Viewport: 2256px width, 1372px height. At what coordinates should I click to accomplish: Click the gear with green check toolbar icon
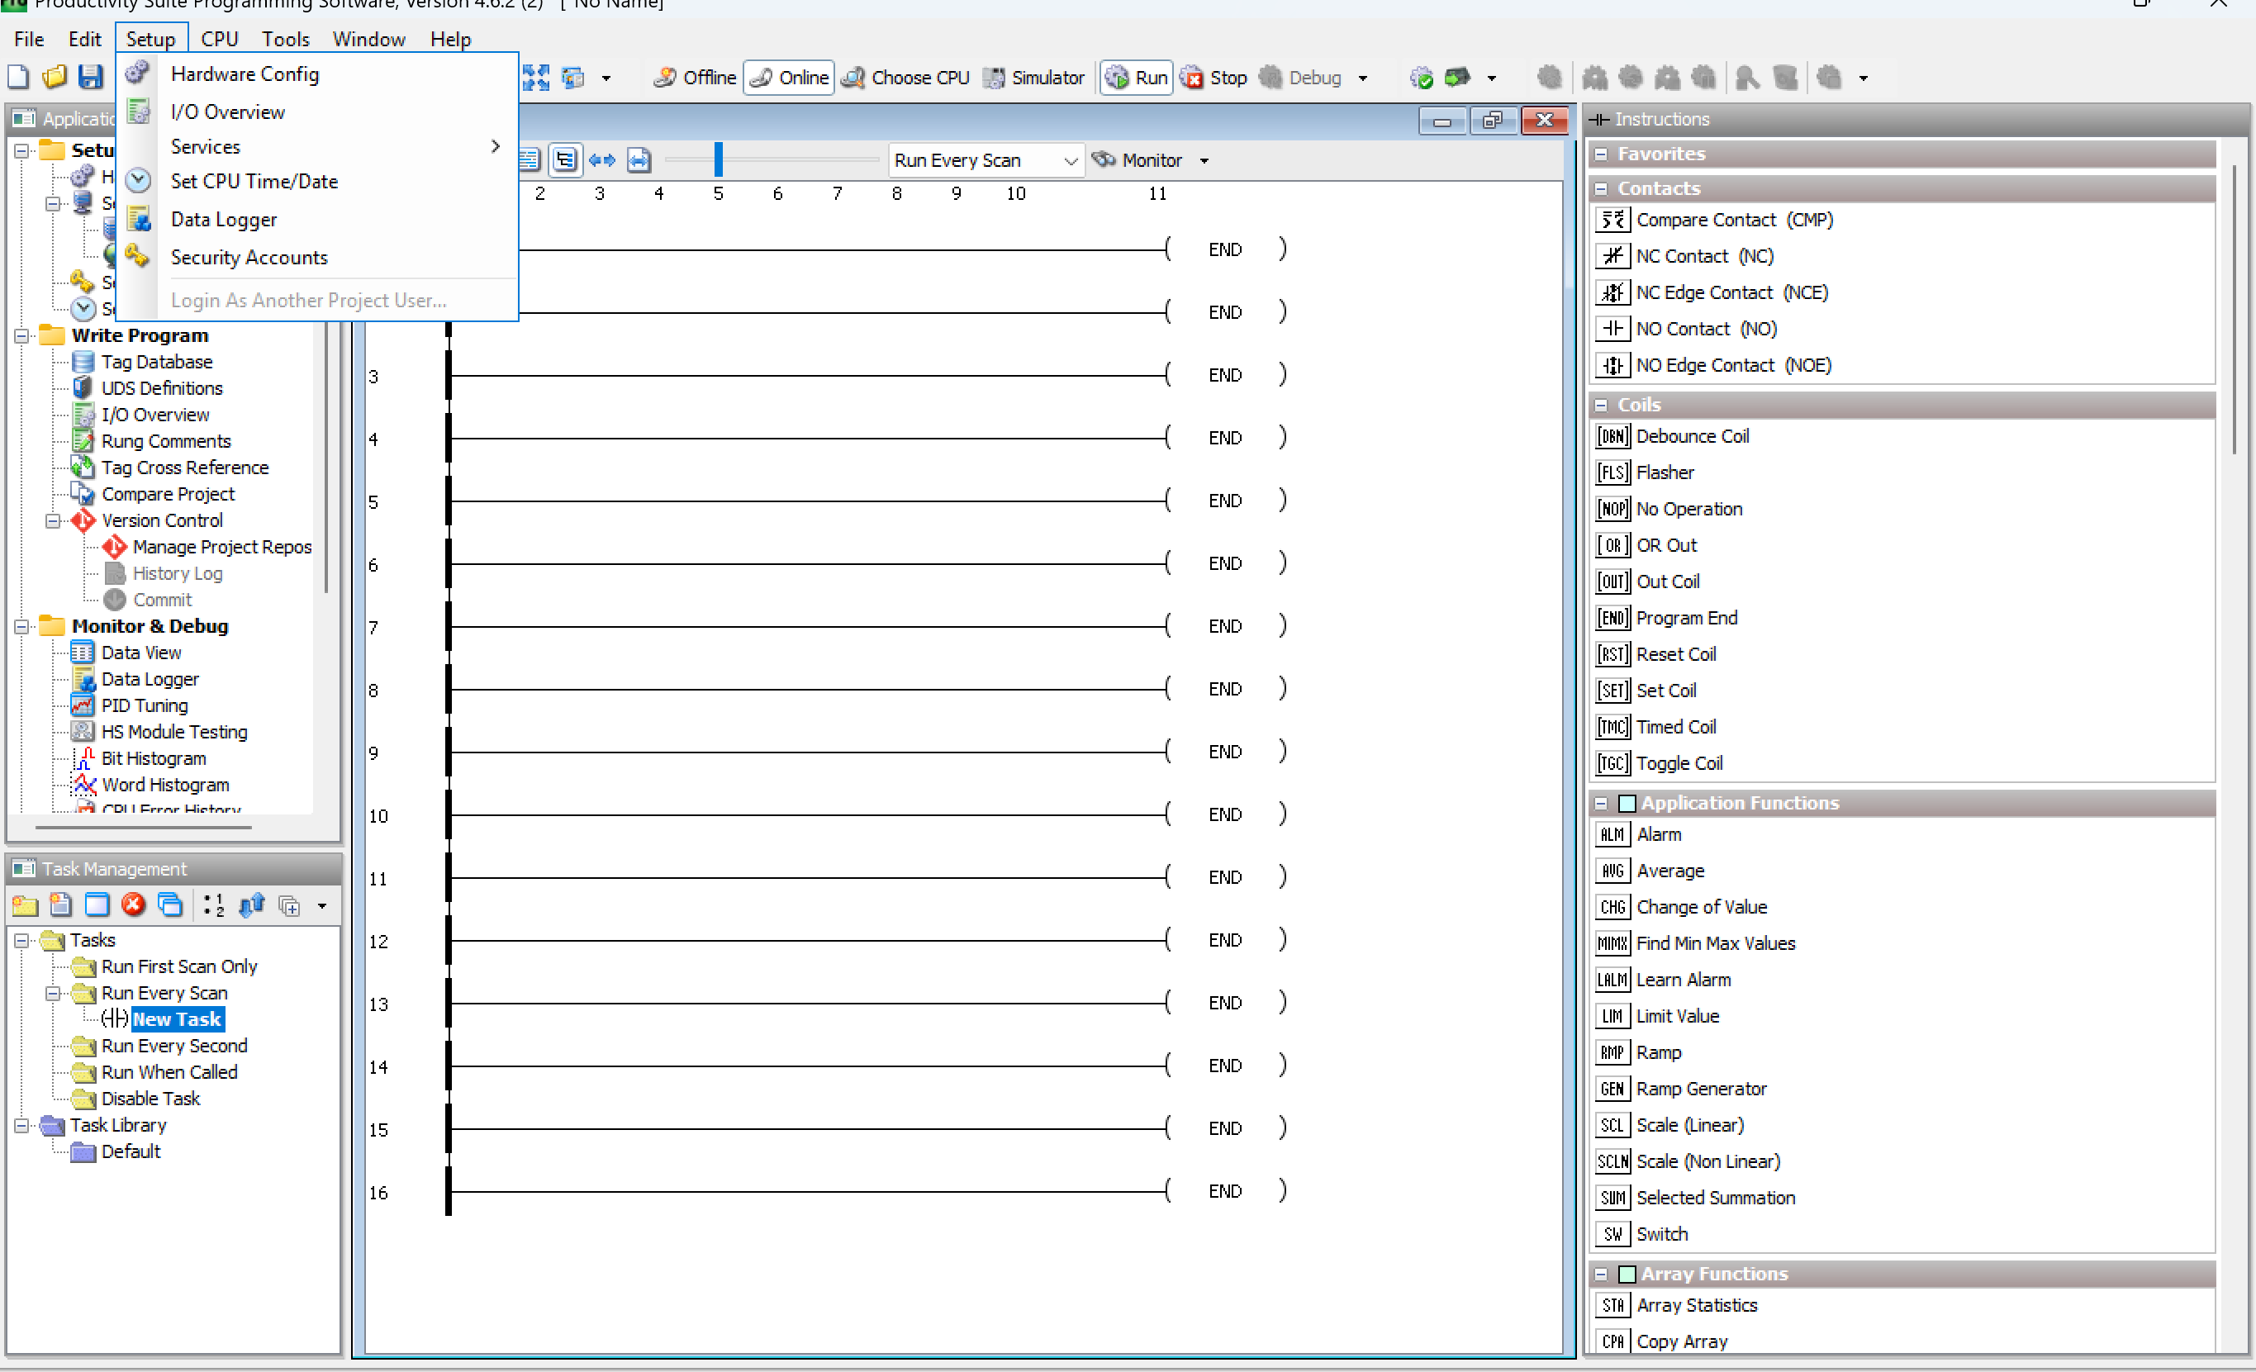(x=1421, y=78)
